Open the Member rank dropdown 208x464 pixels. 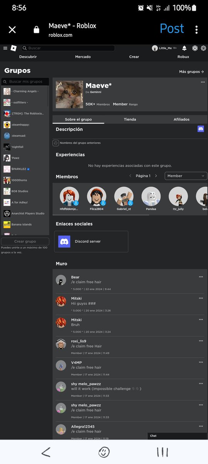click(x=186, y=176)
